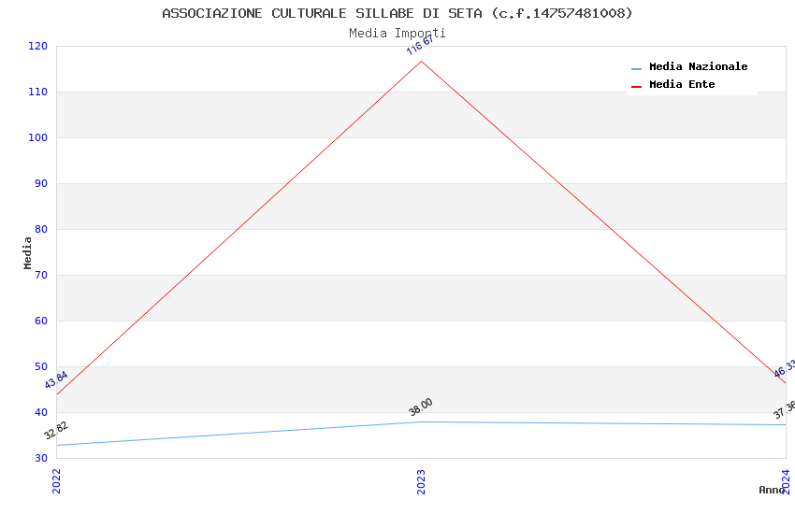Screen dimensions: 795x514
Task: Click the x-axis year label 2022
Action: [56, 481]
